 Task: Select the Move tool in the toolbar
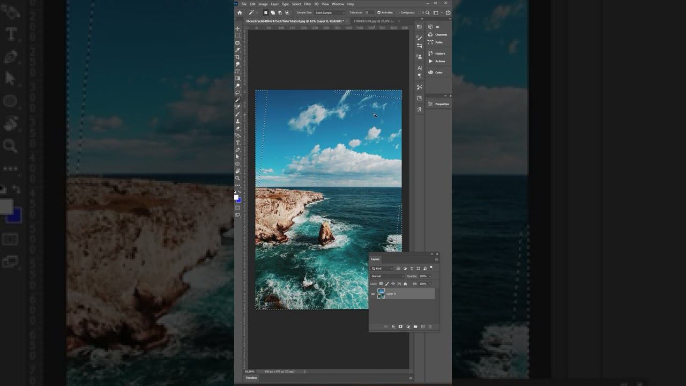[237, 29]
